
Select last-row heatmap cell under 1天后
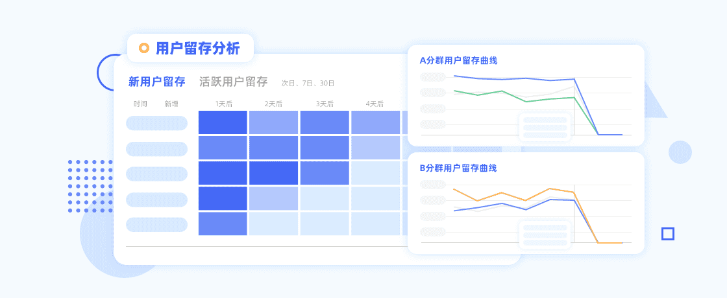pyautogui.click(x=223, y=223)
